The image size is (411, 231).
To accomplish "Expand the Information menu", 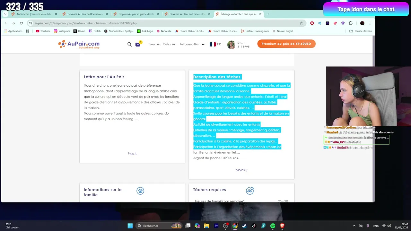I will click(192, 44).
